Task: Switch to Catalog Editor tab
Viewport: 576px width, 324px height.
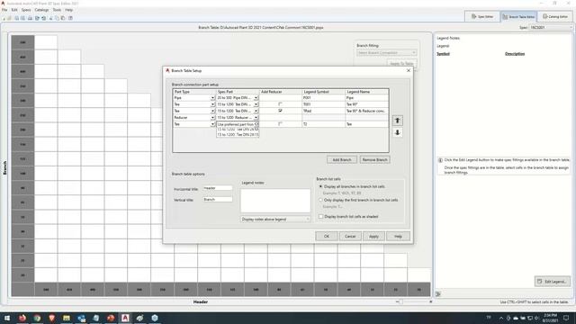Action: [555, 16]
